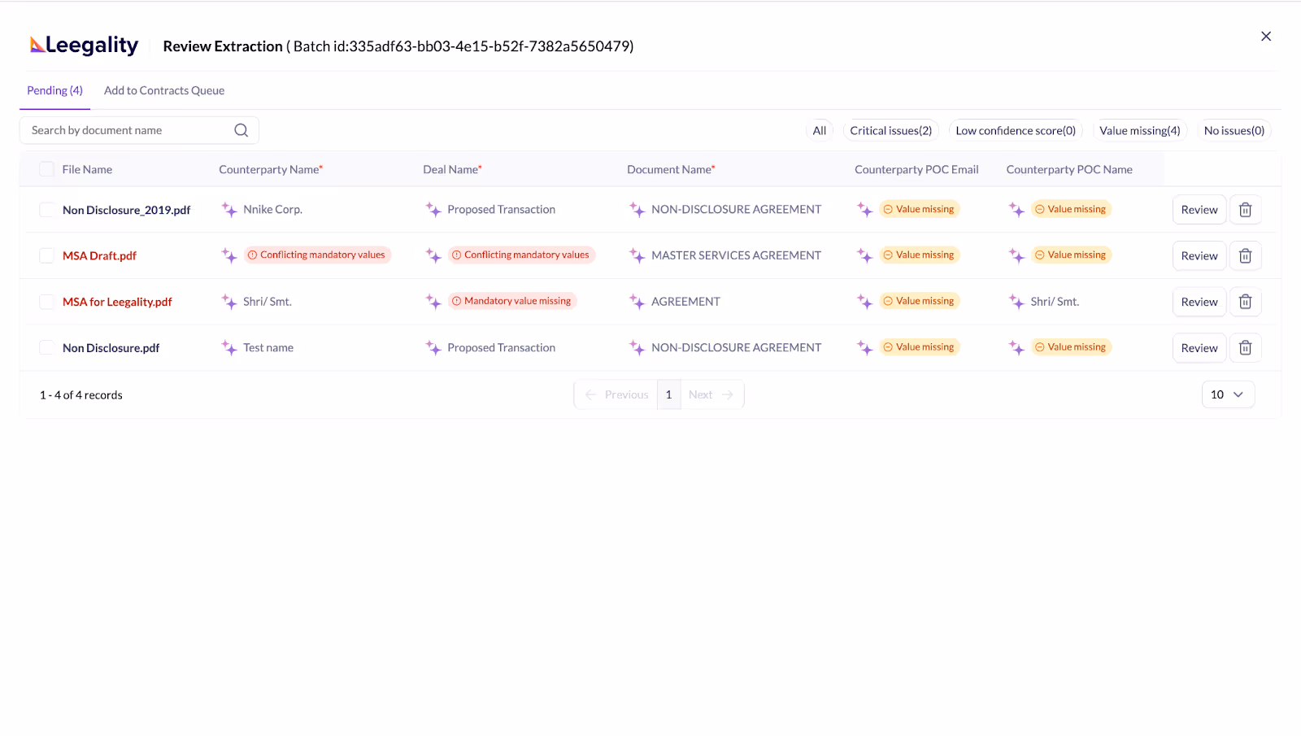Filter by Low confidence score(0)
The width and height of the screenshot is (1301, 736).
[1016, 130]
